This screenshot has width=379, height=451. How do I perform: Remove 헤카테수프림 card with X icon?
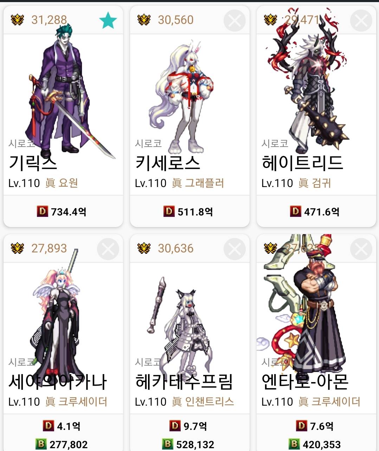235,249
